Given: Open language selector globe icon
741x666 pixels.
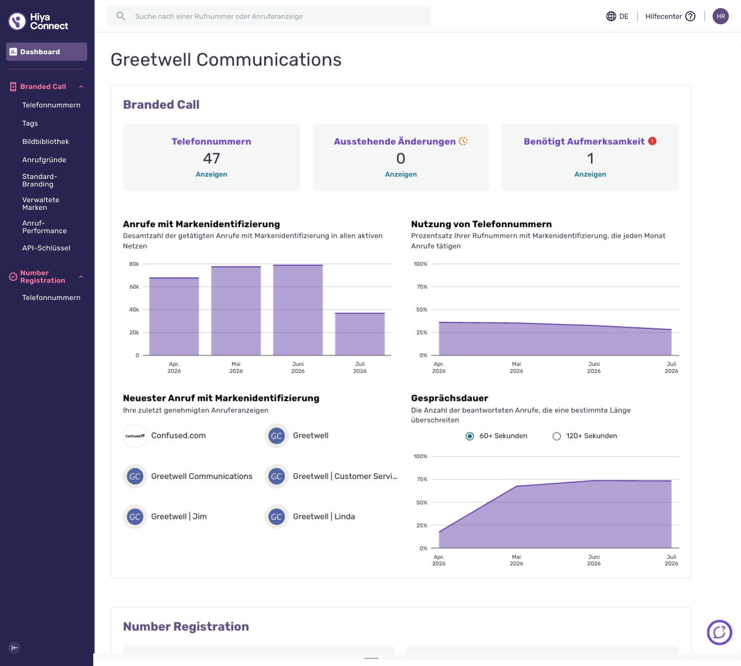Looking at the screenshot, I should 611,16.
